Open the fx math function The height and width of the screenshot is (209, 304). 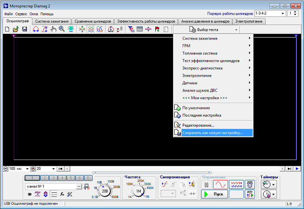pos(62,194)
